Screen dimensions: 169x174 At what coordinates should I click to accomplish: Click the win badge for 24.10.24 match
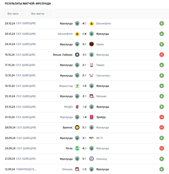[x=161, y=44]
